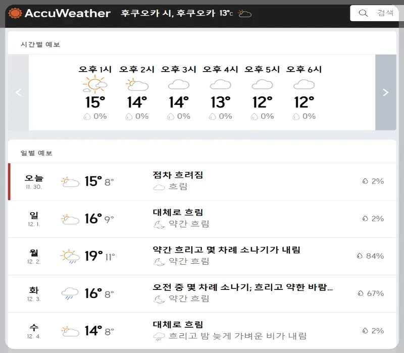Click the search magnifier icon
Viewport: 404px width, 353px height.
pyautogui.click(x=363, y=13)
